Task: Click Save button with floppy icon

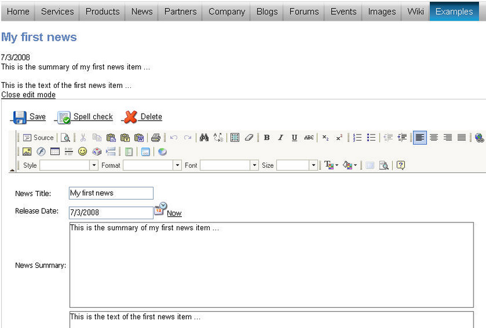Action: 30,117
